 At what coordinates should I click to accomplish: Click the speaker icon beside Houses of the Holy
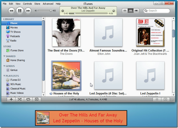point(51,94)
